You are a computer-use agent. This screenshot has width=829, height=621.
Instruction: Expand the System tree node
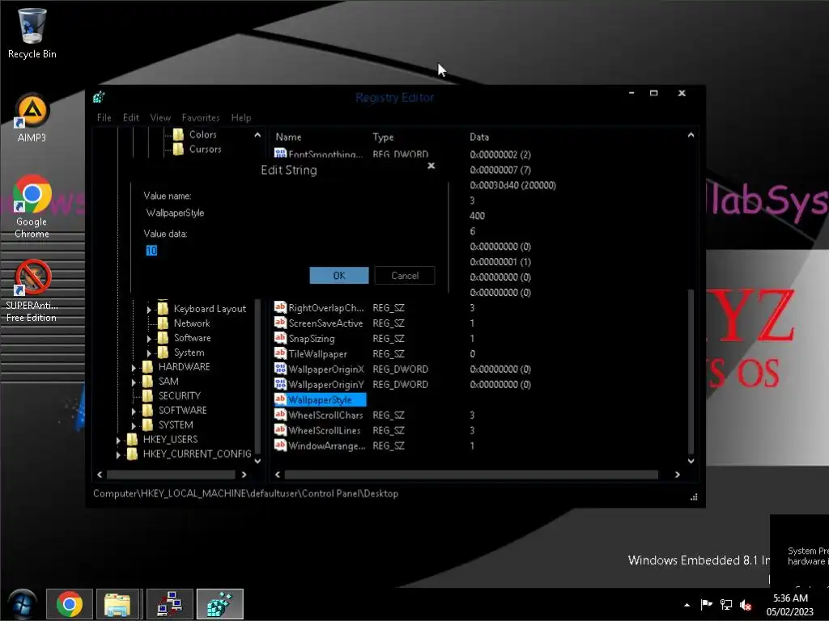(149, 353)
